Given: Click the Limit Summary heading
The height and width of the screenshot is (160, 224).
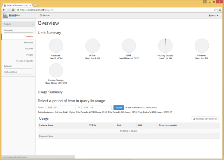Looking at the screenshot, I should click(49, 33).
